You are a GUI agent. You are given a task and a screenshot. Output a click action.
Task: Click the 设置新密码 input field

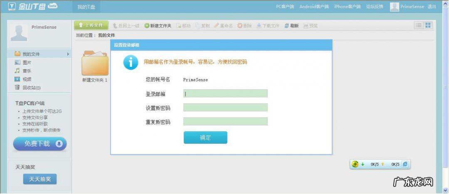(x=226, y=107)
